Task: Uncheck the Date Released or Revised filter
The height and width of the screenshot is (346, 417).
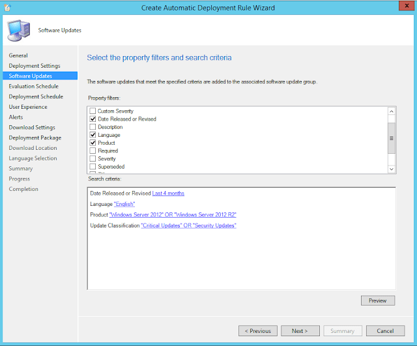Action: 93,119
